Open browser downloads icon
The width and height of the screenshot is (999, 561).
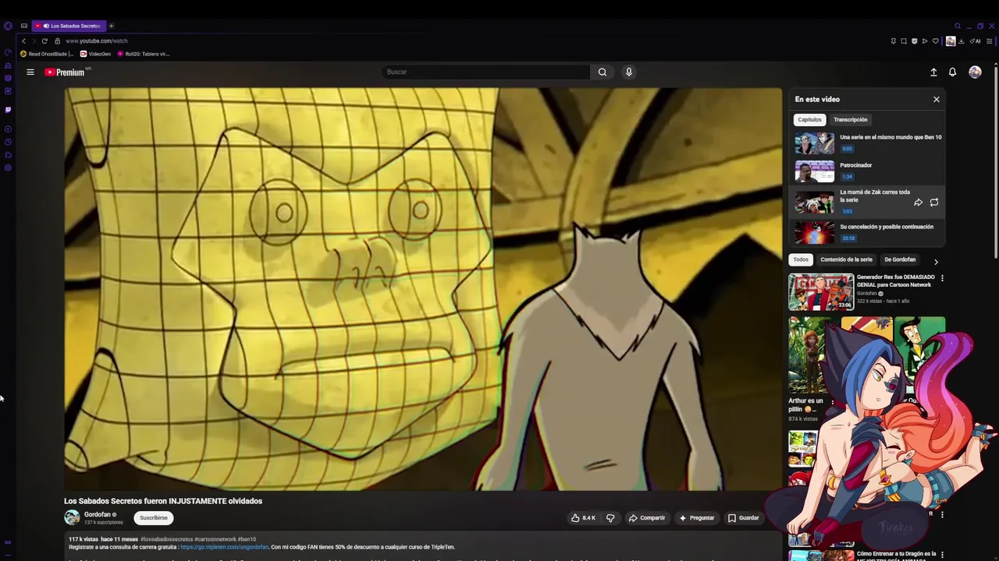[x=962, y=41]
